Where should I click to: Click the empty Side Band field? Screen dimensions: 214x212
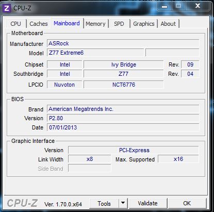(x=90, y=168)
